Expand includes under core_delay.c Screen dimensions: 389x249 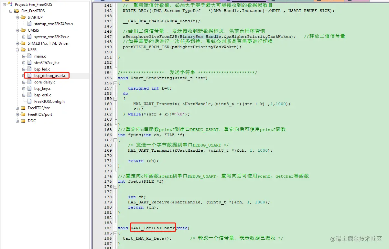[x=24, y=82]
